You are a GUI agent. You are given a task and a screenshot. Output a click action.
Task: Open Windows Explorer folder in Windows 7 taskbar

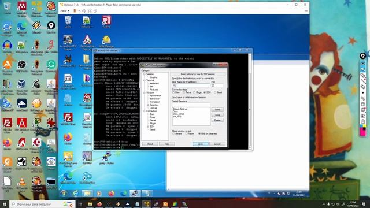87,194
